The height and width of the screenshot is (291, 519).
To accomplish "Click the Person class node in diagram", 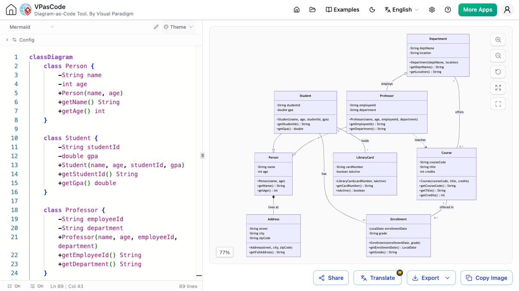I will 273,174.
